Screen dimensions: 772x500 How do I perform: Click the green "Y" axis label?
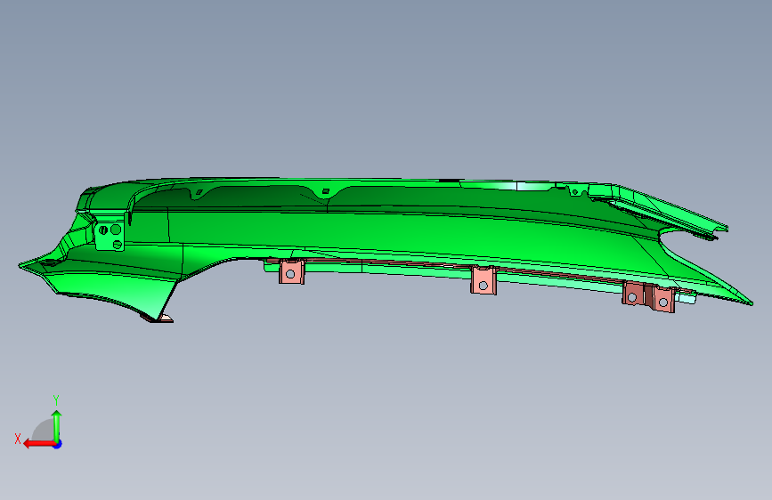[56, 400]
